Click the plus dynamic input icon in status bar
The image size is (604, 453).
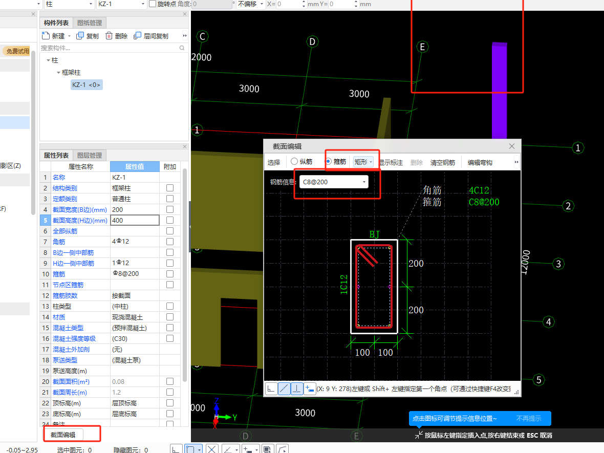coord(248,449)
